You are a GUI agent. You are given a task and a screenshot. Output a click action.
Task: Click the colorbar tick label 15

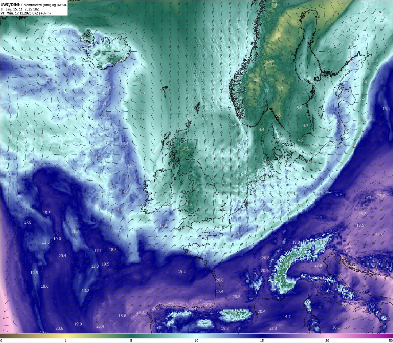tap(262, 341)
